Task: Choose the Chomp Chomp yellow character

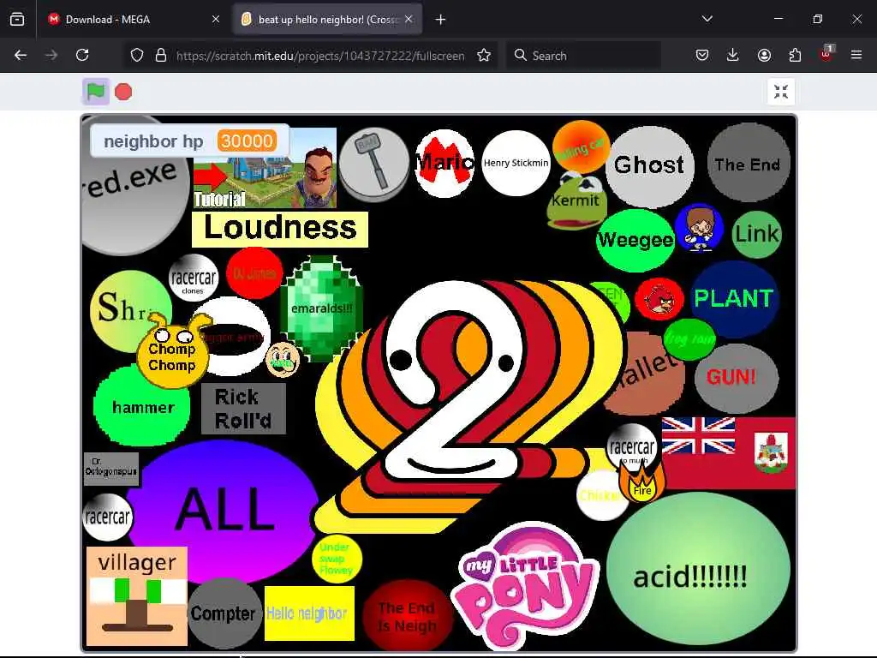Action: click(171, 352)
